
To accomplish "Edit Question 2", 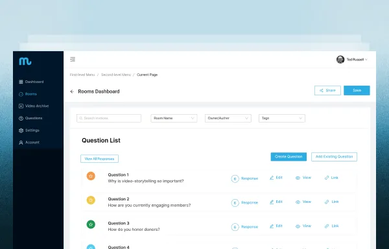I will pyautogui.click(x=276, y=202).
